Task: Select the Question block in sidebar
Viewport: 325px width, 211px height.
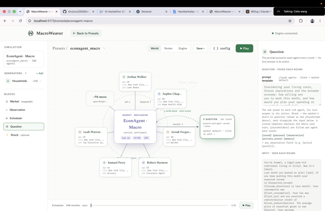Action: click(x=24, y=127)
